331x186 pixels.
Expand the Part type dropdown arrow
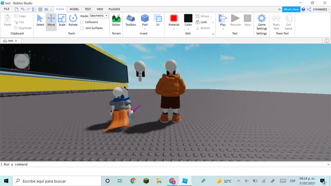coord(145,29)
